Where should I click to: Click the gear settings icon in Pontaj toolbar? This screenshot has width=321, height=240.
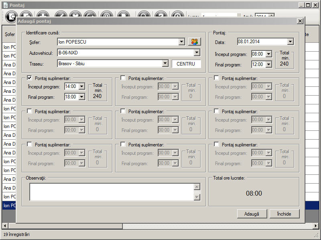point(177,14)
